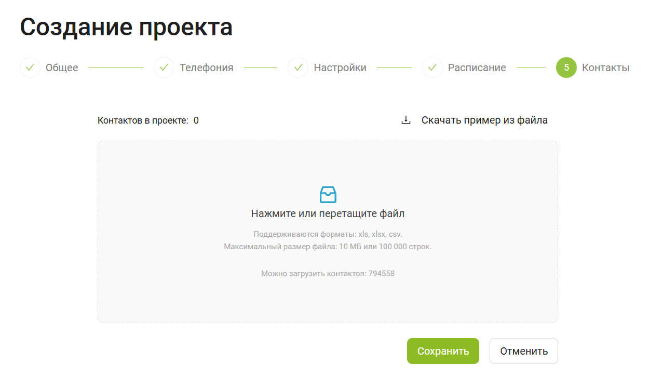Click the Контактов в проекте counter
This screenshot has height=378, width=650.
pyautogui.click(x=148, y=121)
